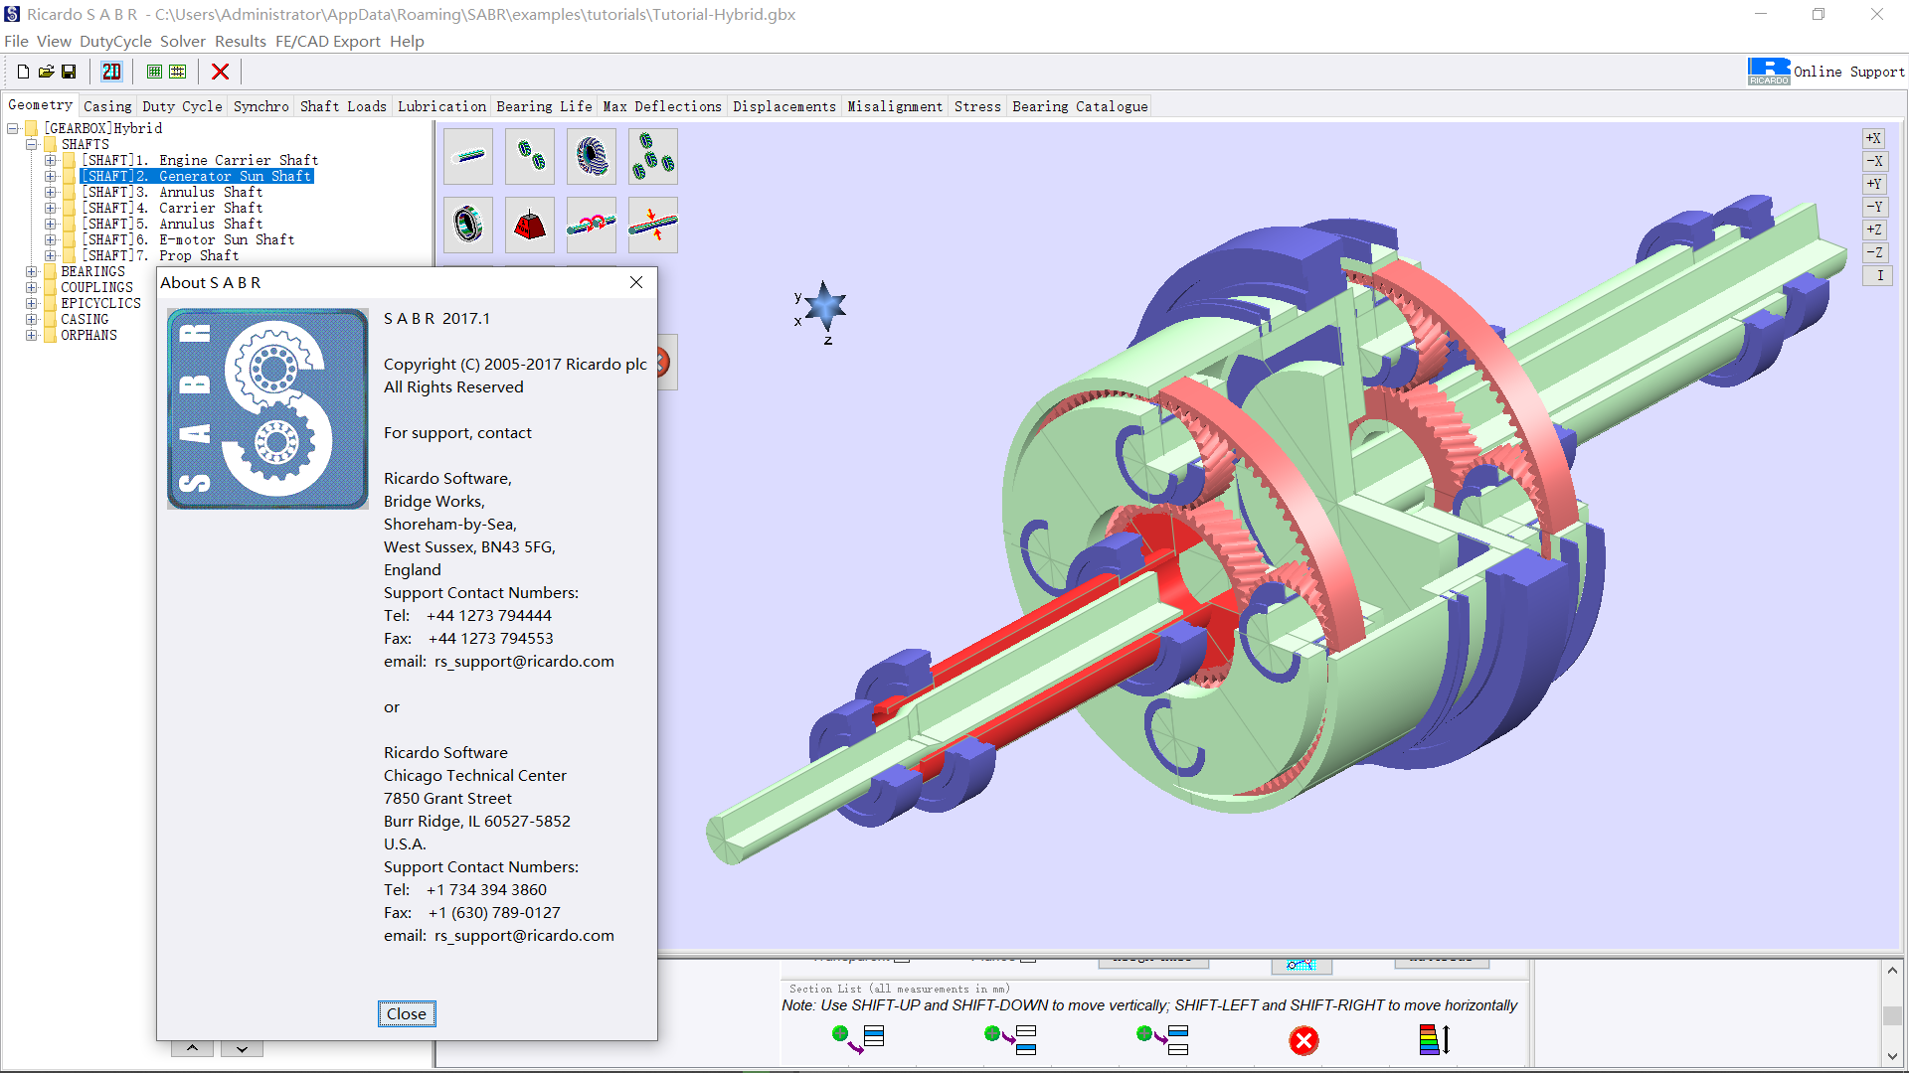Set view to -Y direction
Image resolution: width=1909 pixels, height=1073 pixels.
[x=1873, y=207]
